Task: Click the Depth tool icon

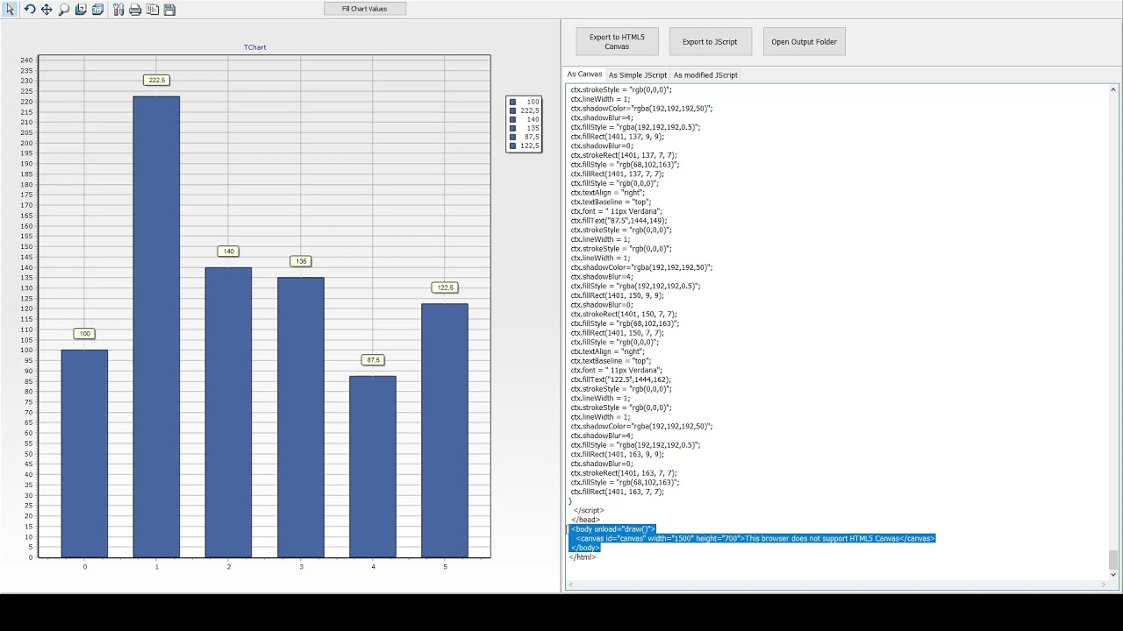Action: pos(81,10)
